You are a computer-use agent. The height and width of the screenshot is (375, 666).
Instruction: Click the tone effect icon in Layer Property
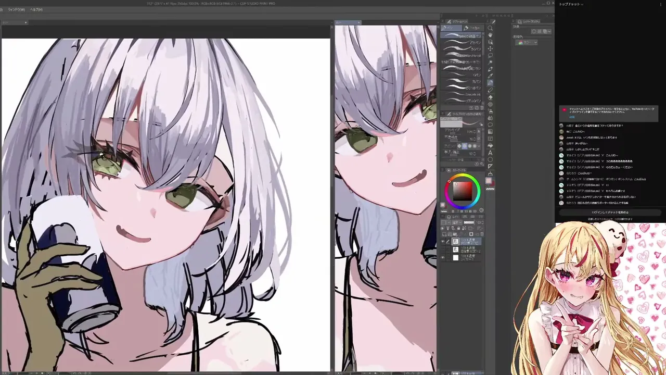540,31
